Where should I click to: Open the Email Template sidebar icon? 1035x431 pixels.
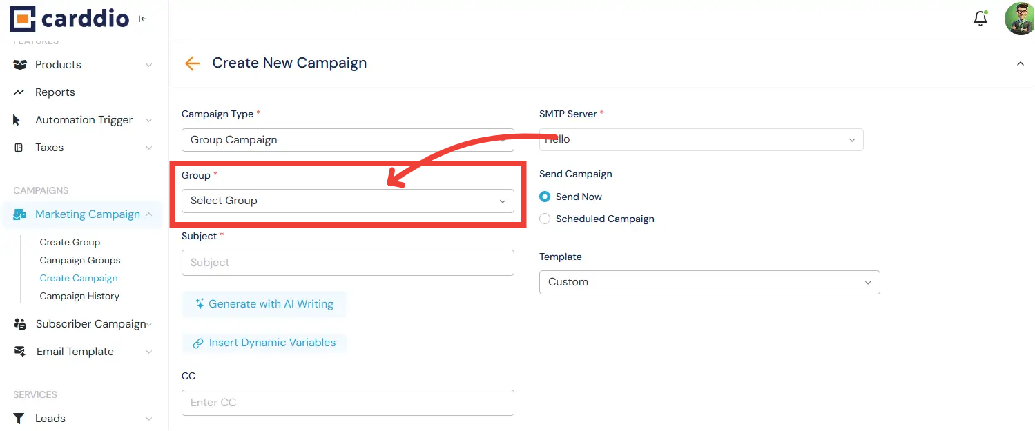[19, 351]
